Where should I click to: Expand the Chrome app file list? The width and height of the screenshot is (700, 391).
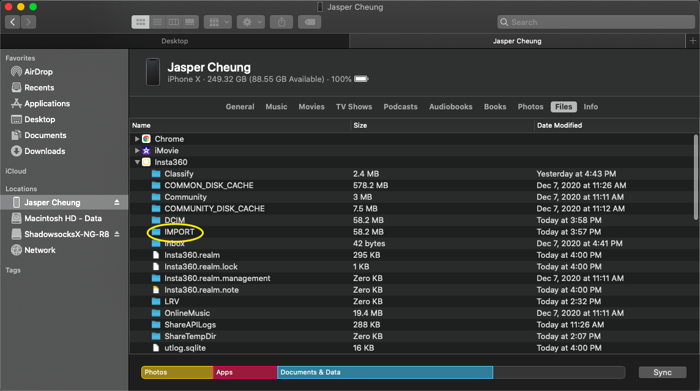[137, 139]
